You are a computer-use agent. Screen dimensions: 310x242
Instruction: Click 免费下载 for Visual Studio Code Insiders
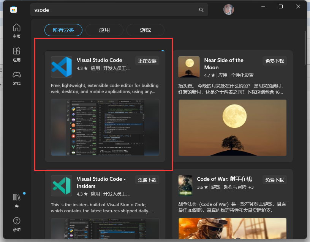click(x=147, y=180)
